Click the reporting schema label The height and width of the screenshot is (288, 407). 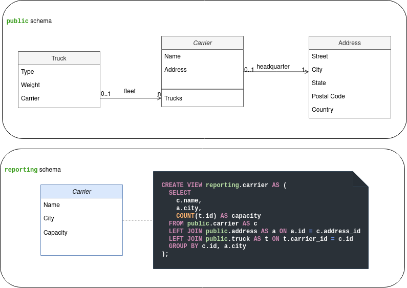pyautogui.click(x=33, y=170)
